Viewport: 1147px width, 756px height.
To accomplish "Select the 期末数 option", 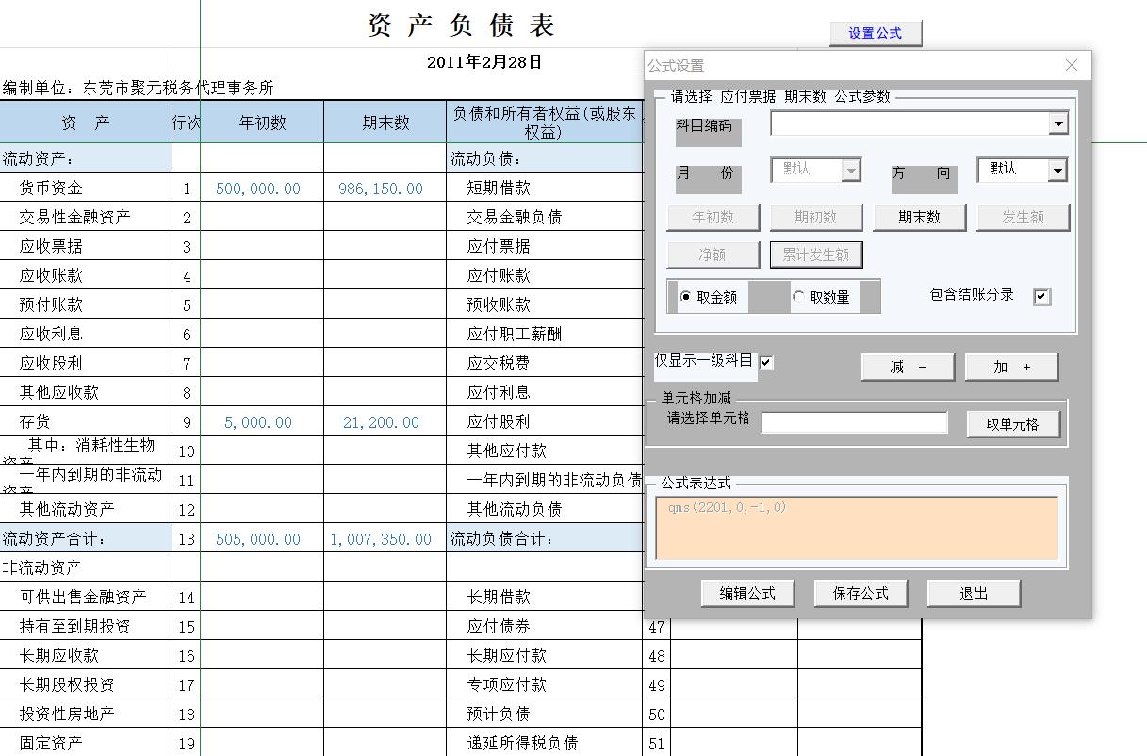I will (x=920, y=218).
